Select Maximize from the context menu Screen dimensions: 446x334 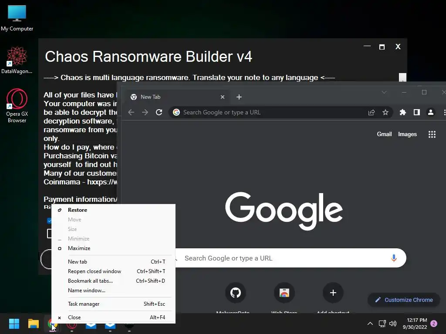click(113, 248)
